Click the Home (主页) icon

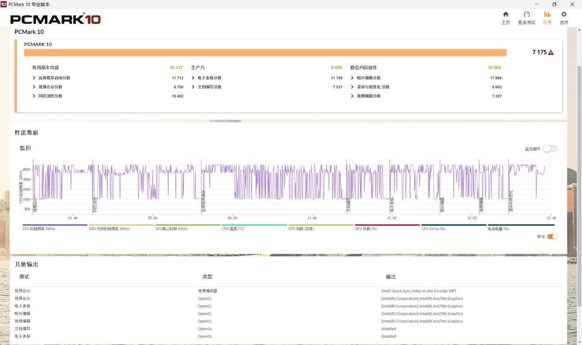click(x=505, y=15)
